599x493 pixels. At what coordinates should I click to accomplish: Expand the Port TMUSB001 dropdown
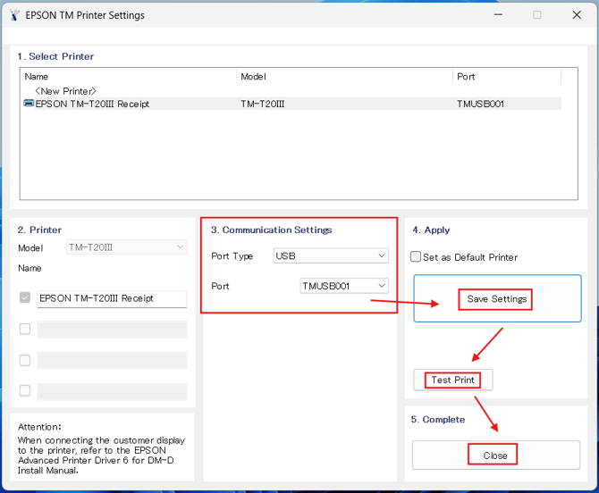[x=344, y=286]
